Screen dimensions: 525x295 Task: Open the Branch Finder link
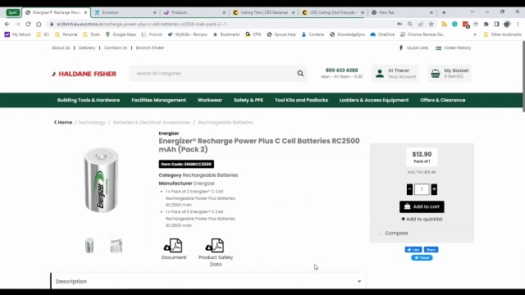click(150, 48)
